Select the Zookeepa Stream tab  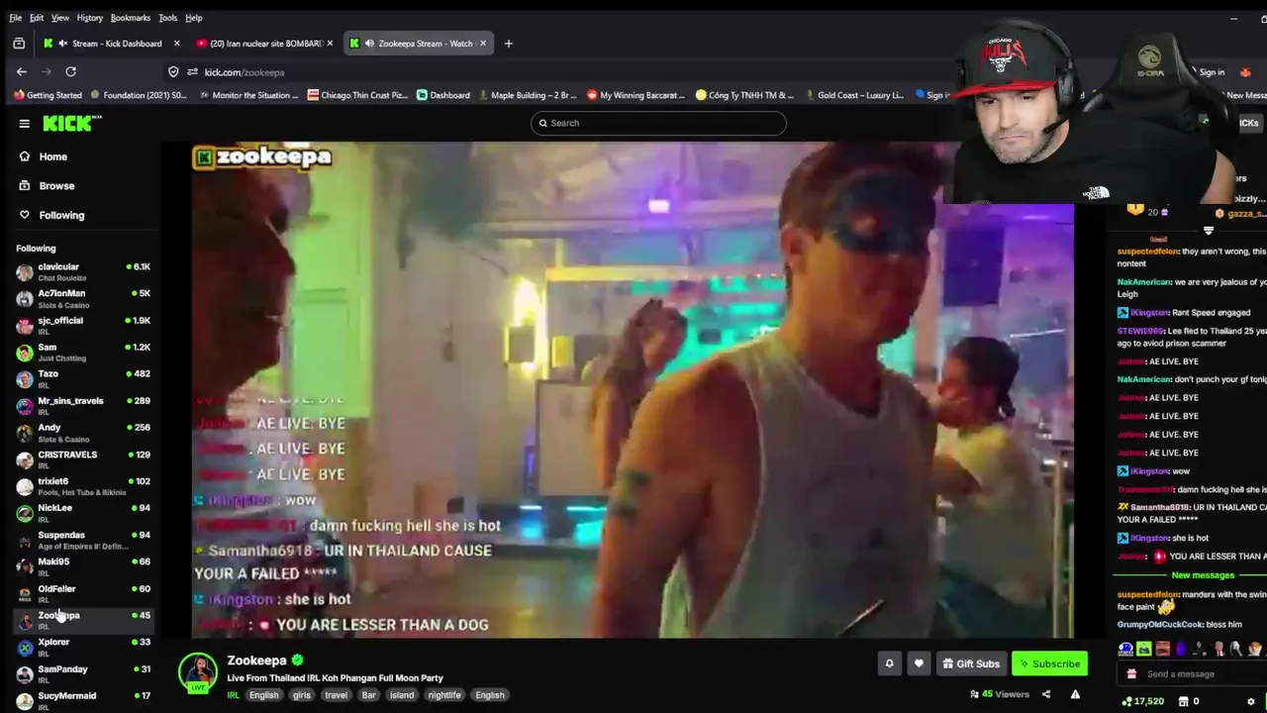tap(419, 44)
